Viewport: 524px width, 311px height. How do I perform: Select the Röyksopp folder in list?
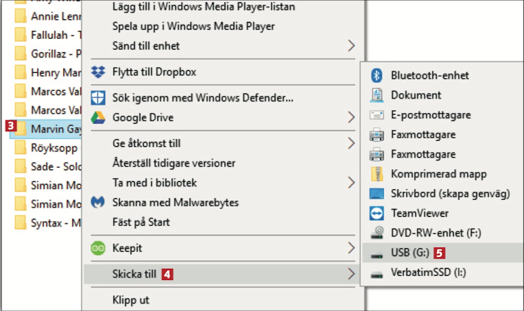pos(53,148)
